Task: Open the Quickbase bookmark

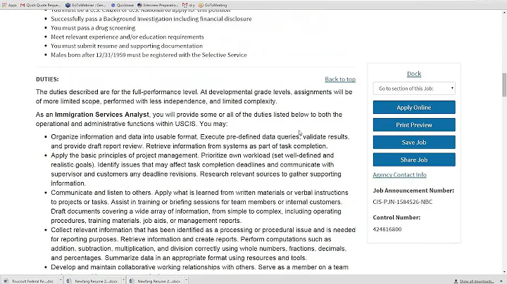Action: tap(123, 5)
